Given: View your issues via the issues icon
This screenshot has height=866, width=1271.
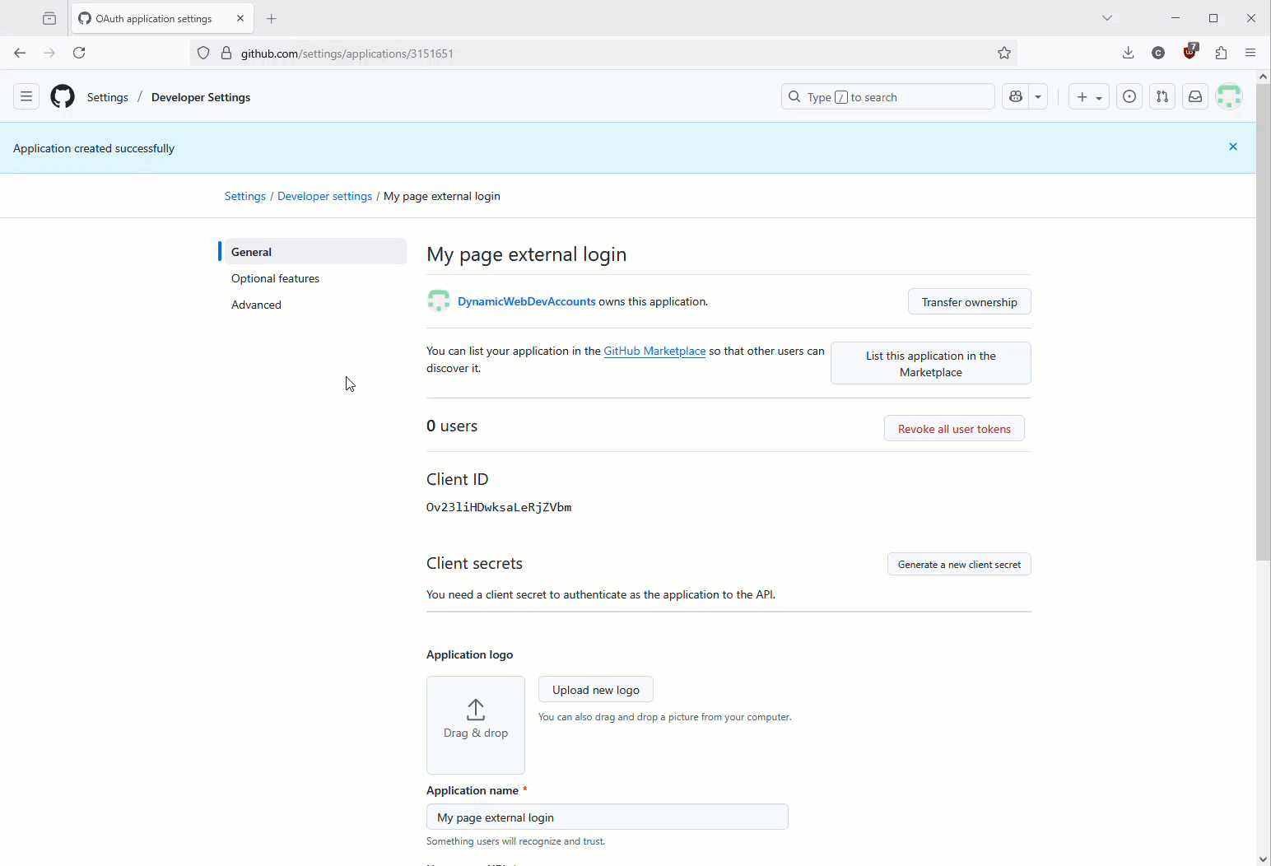Looking at the screenshot, I should click(1129, 96).
